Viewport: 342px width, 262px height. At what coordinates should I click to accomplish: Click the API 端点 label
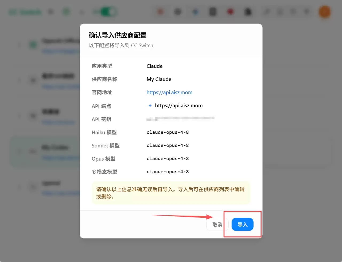[x=101, y=106]
